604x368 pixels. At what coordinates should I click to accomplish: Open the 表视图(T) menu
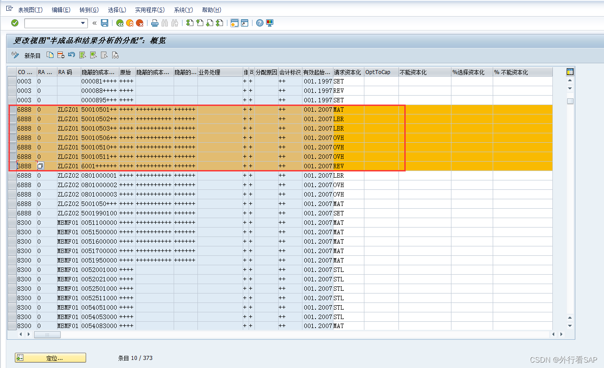[31, 10]
